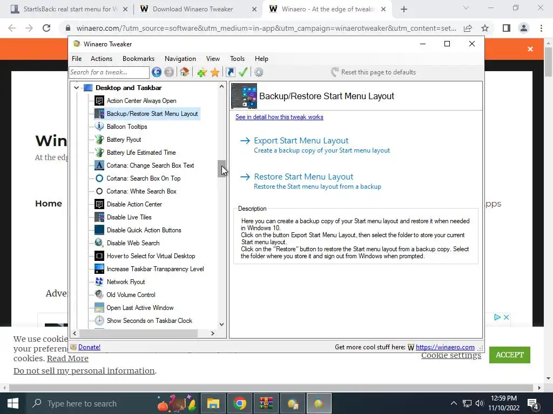Viewport: 553px width, 414px height.
Task: Select Disable Web Search tweak label
Action: coord(133,243)
